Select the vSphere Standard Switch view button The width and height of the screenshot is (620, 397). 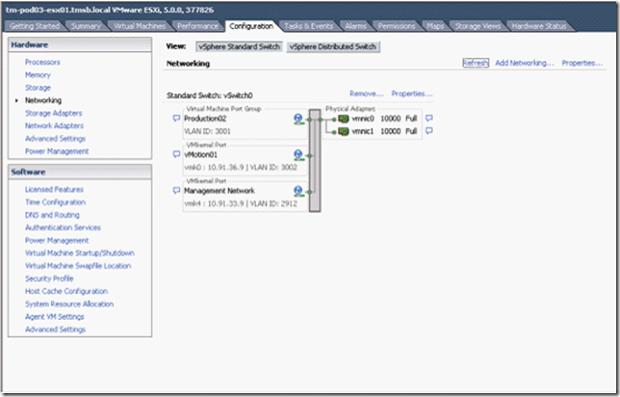pyautogui.click(x=239, y=46)
